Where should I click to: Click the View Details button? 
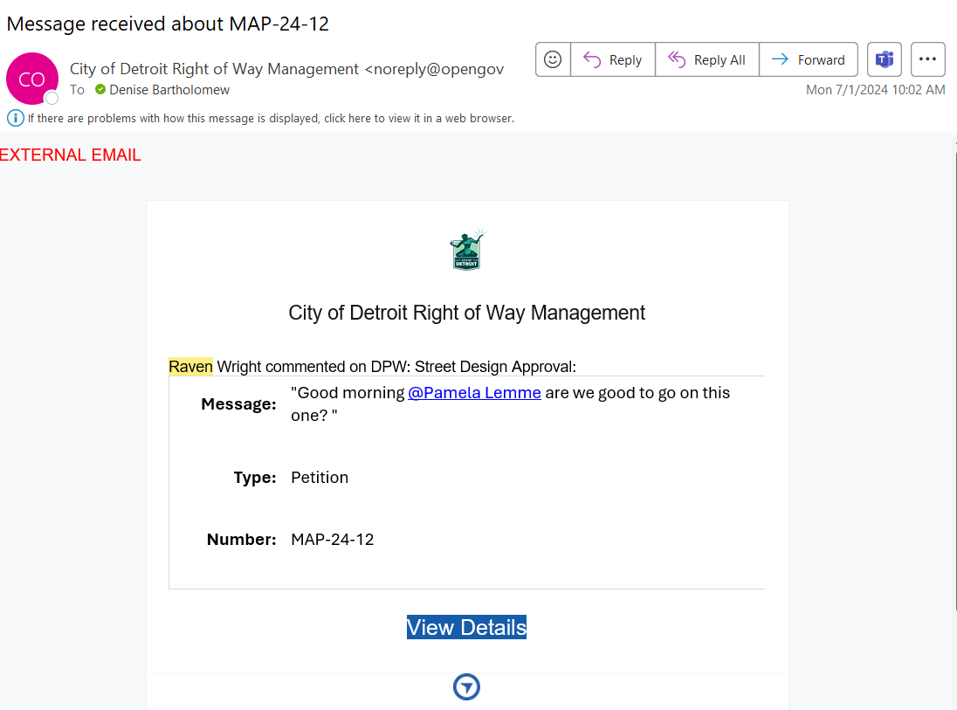click(x=466, y=627)
